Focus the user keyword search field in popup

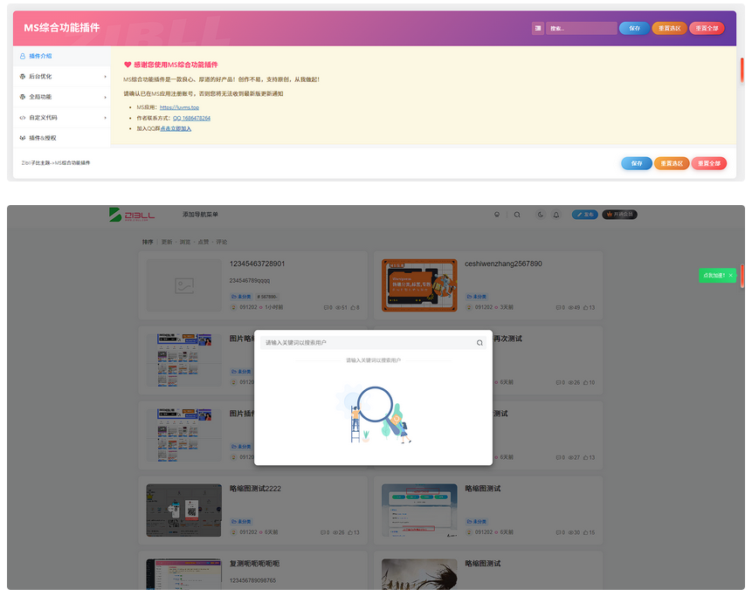369,343
